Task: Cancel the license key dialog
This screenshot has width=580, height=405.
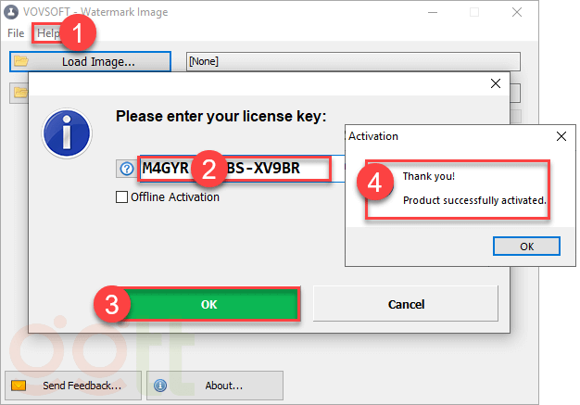Action: [x=406, y=304]
